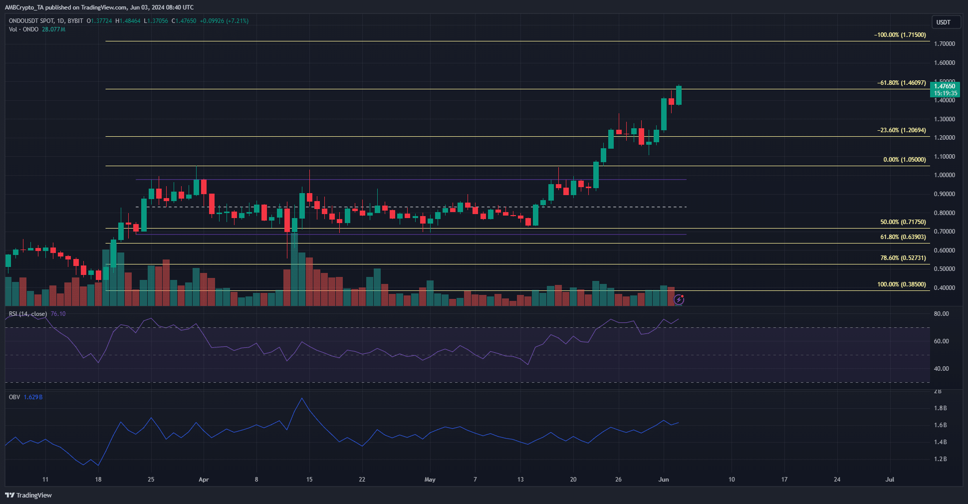Screen dimensions: 968x504
Task: Click the daily change +0.09926 (+7.21%)
Action: (224, 21)
